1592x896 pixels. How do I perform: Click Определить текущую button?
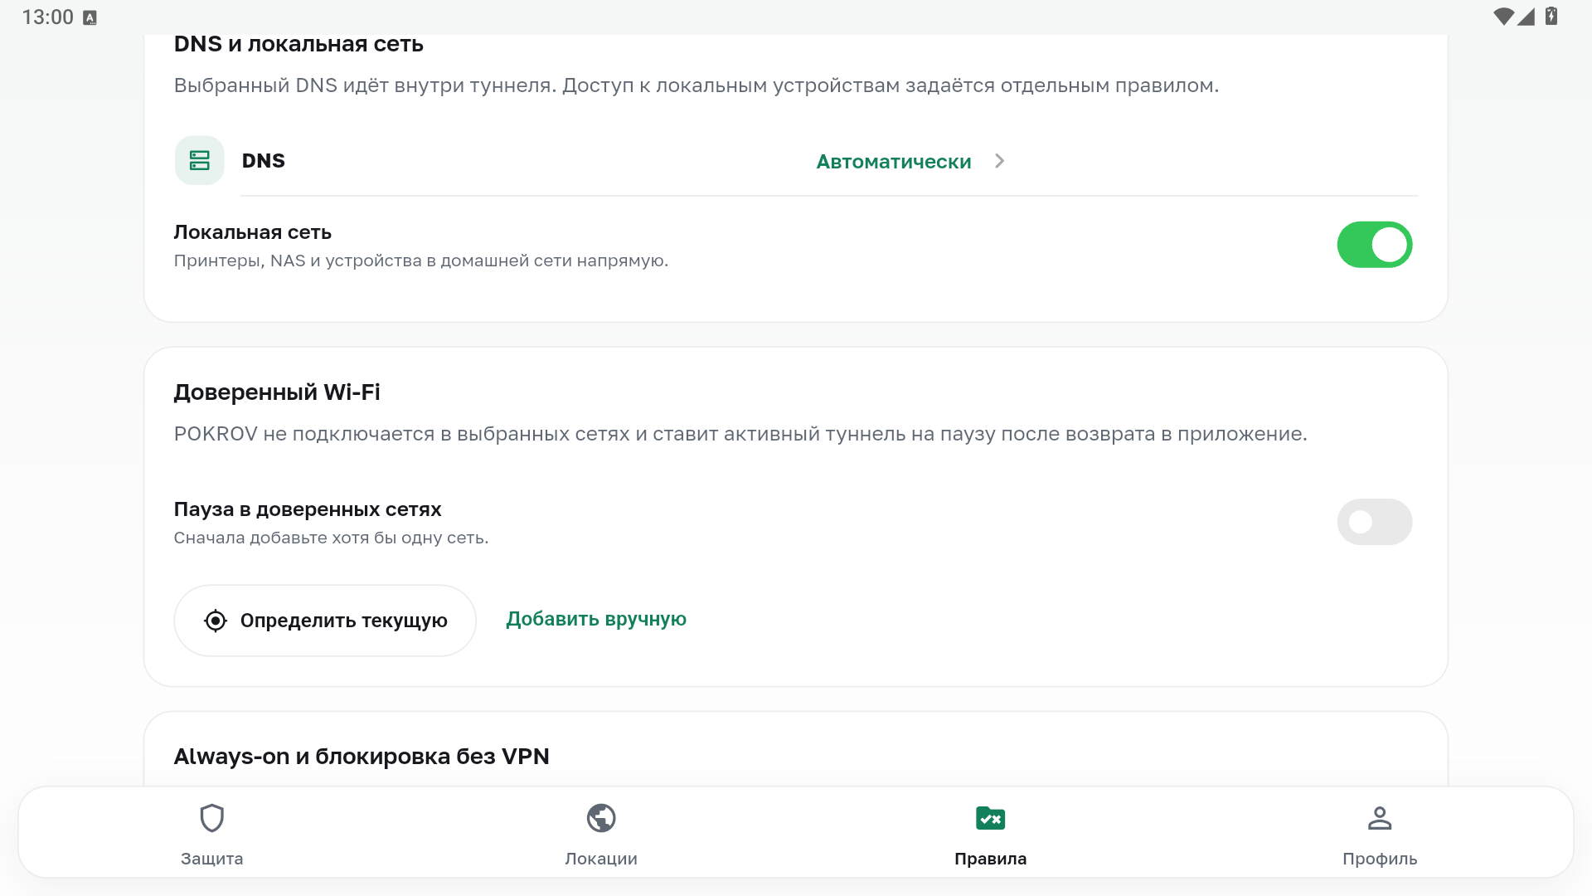click(x=325, y=621)
